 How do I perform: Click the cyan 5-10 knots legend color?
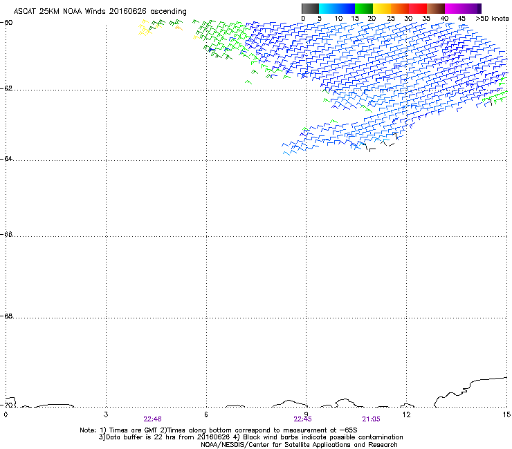coord(328,8)
